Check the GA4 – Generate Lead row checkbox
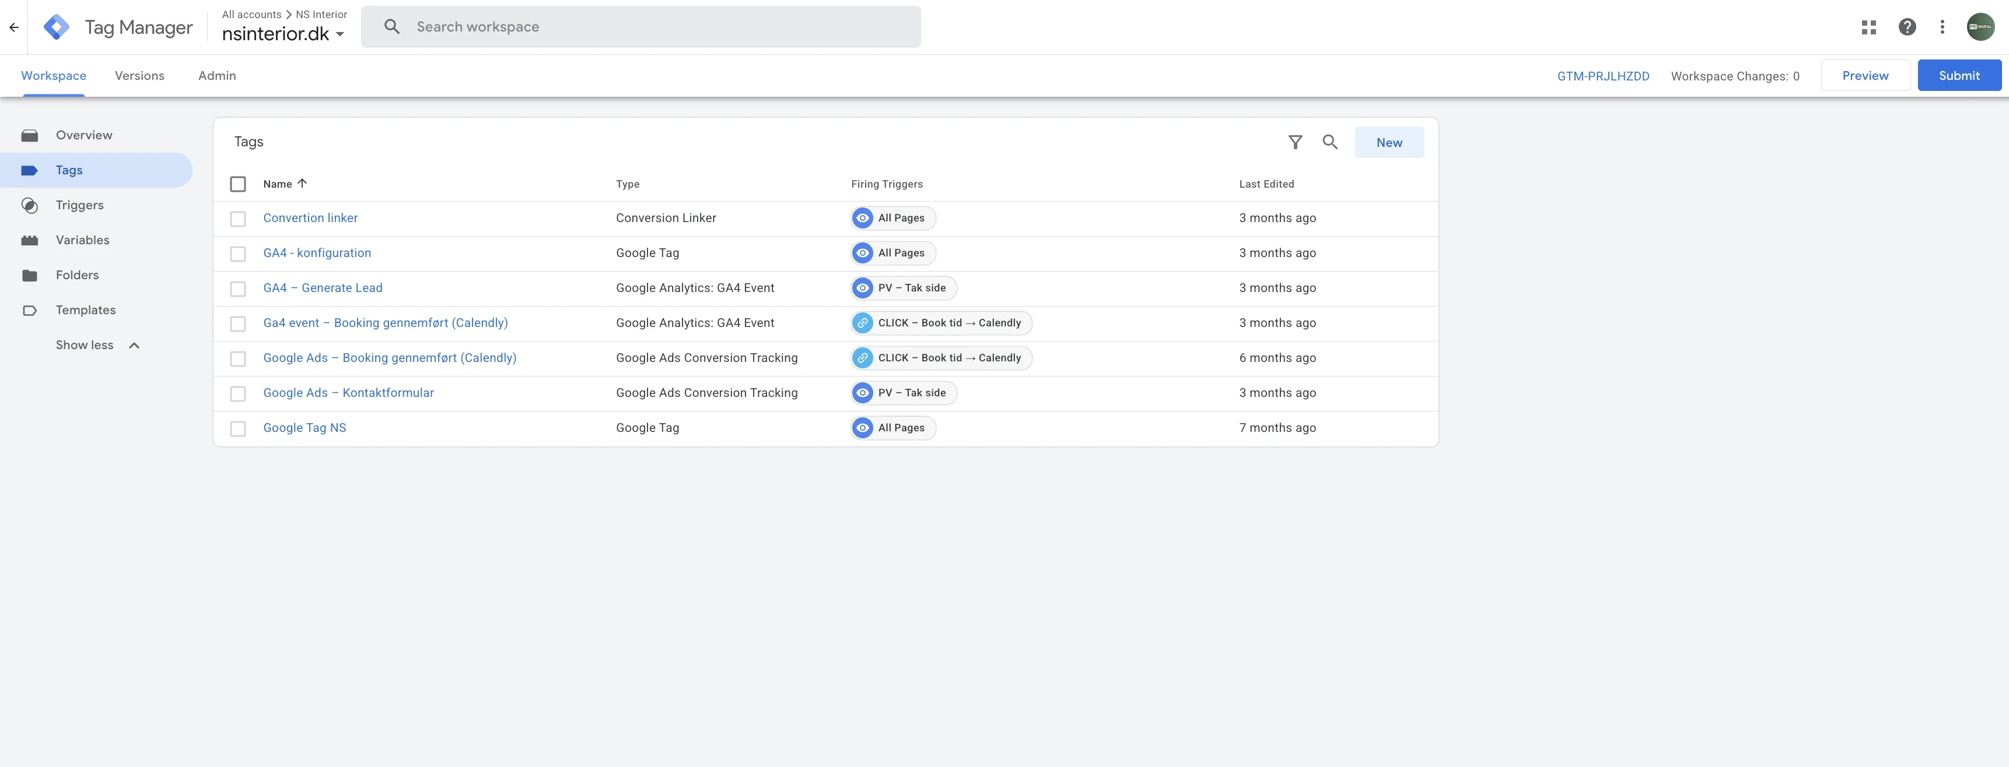 click(238, 289)
